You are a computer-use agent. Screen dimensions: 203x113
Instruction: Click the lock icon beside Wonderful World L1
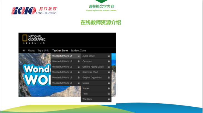click(x=79, y=56)
